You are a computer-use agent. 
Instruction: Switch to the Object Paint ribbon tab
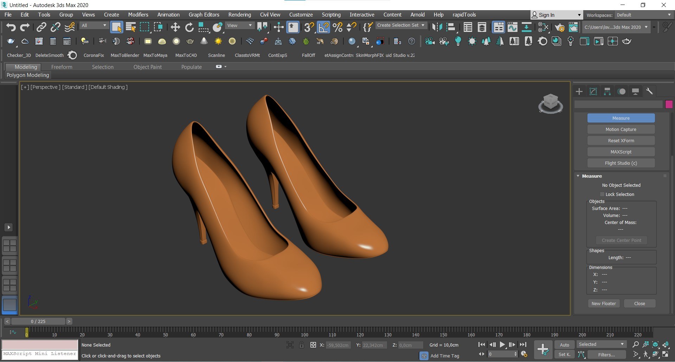tap(148, 67)
